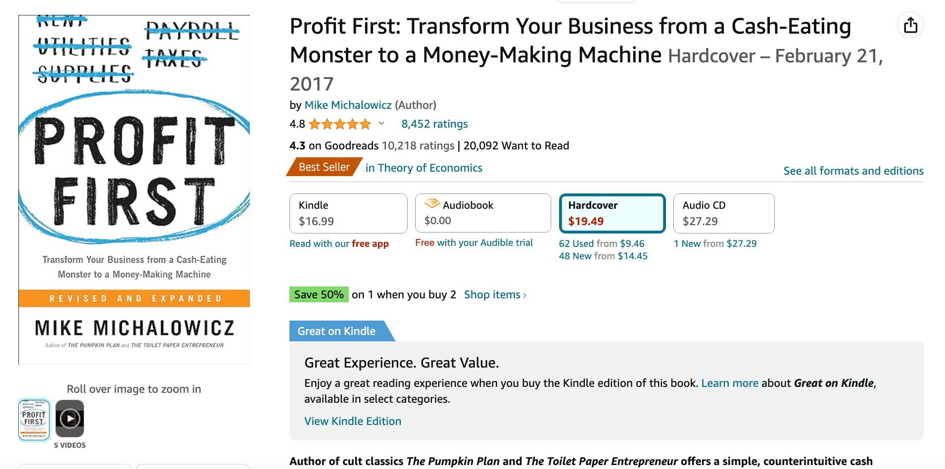Screen dimensions: 945x469
Task: Select the Profit First cover thumbnail
Action: point(34,420)
